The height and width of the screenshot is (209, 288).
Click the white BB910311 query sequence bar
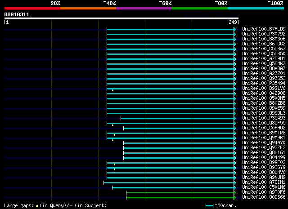click(121, 18)
